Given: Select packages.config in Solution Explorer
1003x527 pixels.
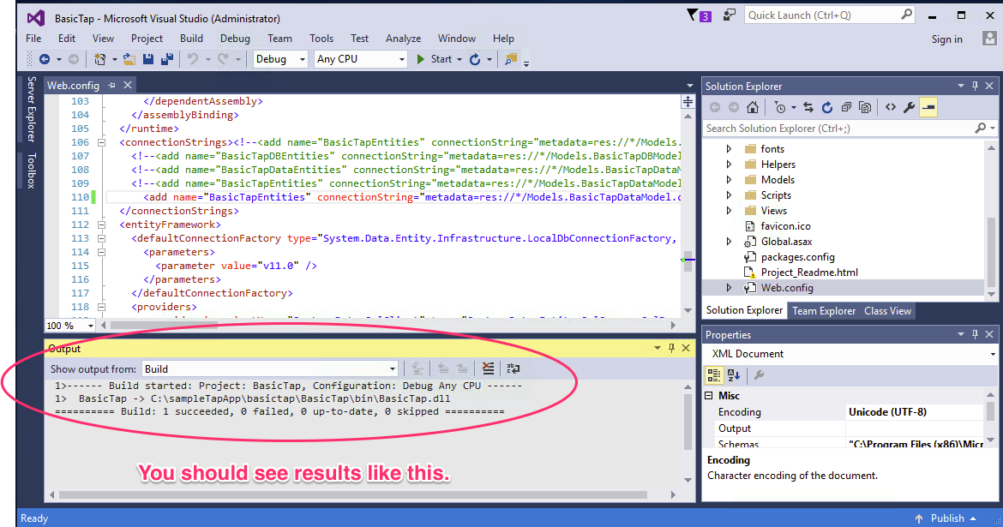Looking at the screenshot, I should point(797,257).
